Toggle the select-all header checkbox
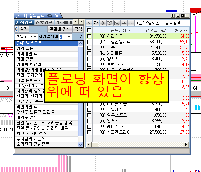Screen dimensions: 201x172 (x=89, y=30)
